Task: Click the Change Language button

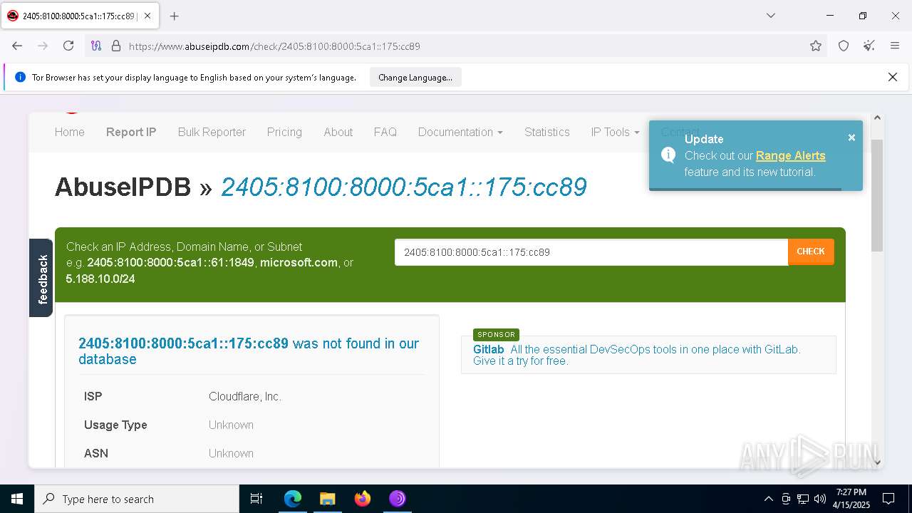Action: coord(415,78)
